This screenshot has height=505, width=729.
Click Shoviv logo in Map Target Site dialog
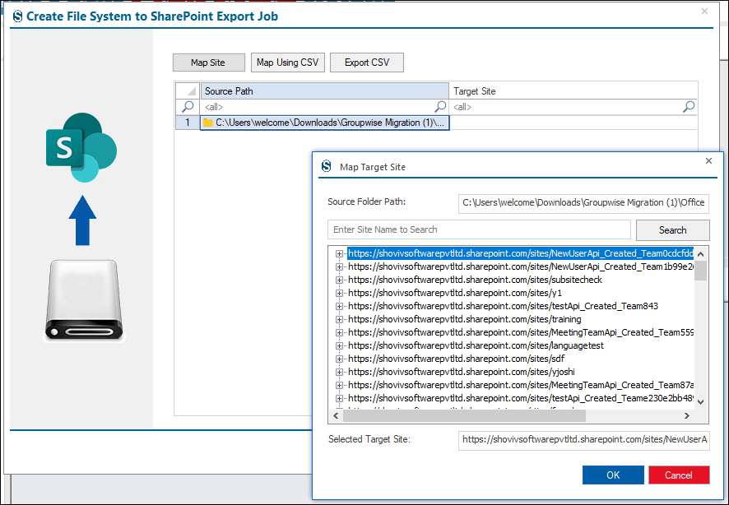pos(327,166)
